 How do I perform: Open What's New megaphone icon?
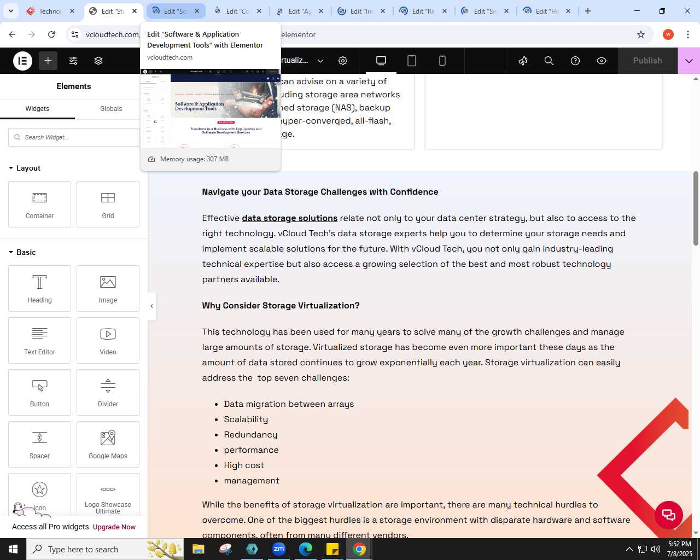[x=523, y=61]
